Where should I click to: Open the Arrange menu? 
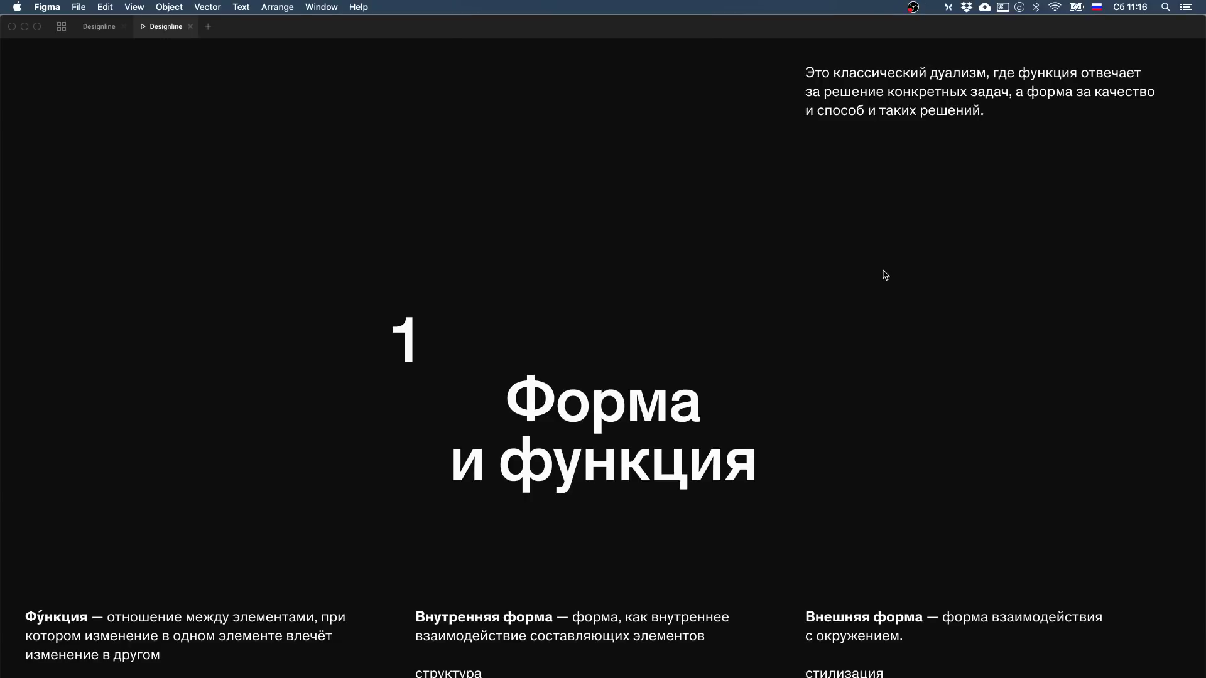tap(277, 7)
